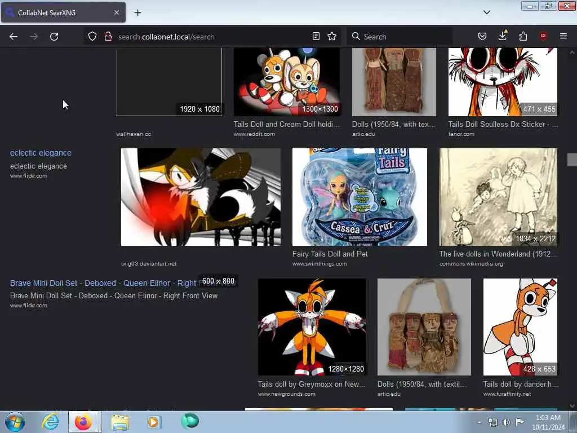Focus the toolbar Search box
The image size is (577, 433).
point(400,37)
